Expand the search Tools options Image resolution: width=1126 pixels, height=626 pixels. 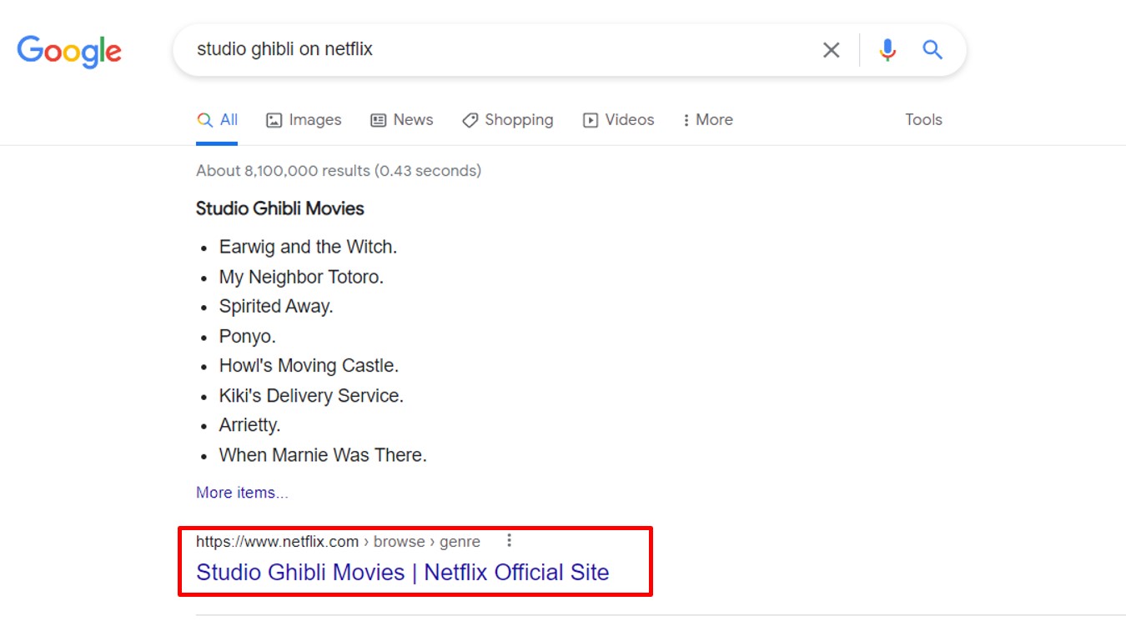pyautogui.click(x=923, y=119)
